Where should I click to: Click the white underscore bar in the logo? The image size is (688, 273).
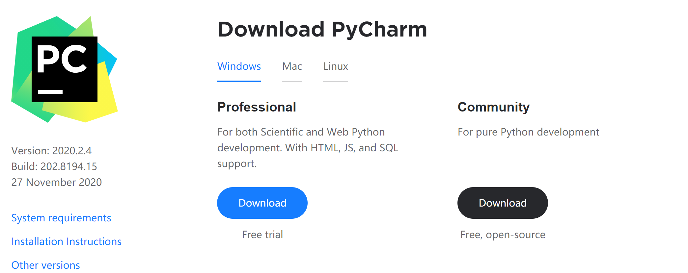coord(50,92)
